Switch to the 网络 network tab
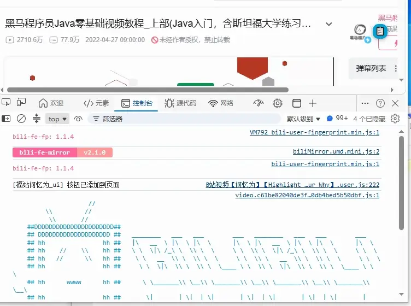This screenshot has height=306, width=411. pos(221,103)
